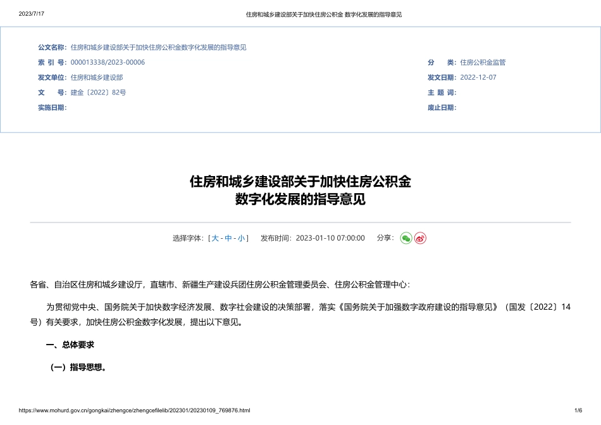Click the header title text at page top
The width and height of the screenshot is (601, 425).
(324, 15)
